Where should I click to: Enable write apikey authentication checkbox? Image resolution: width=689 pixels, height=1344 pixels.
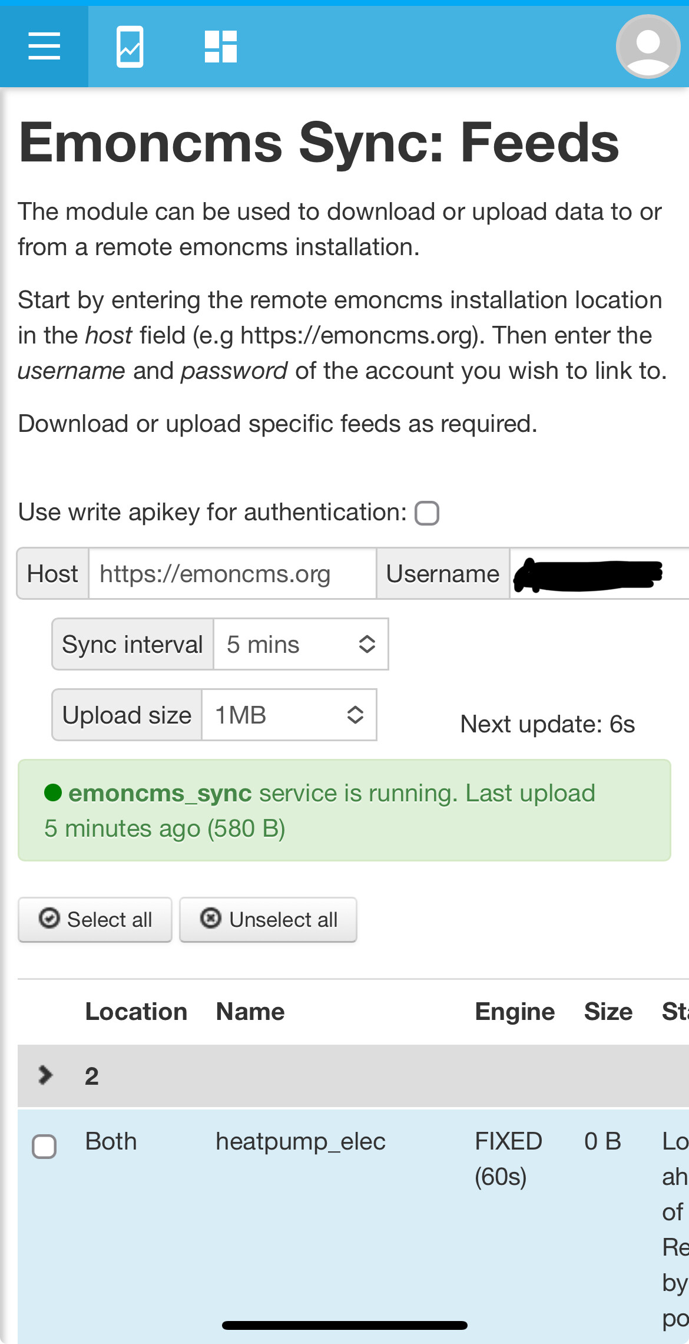[x=427, y=513]
